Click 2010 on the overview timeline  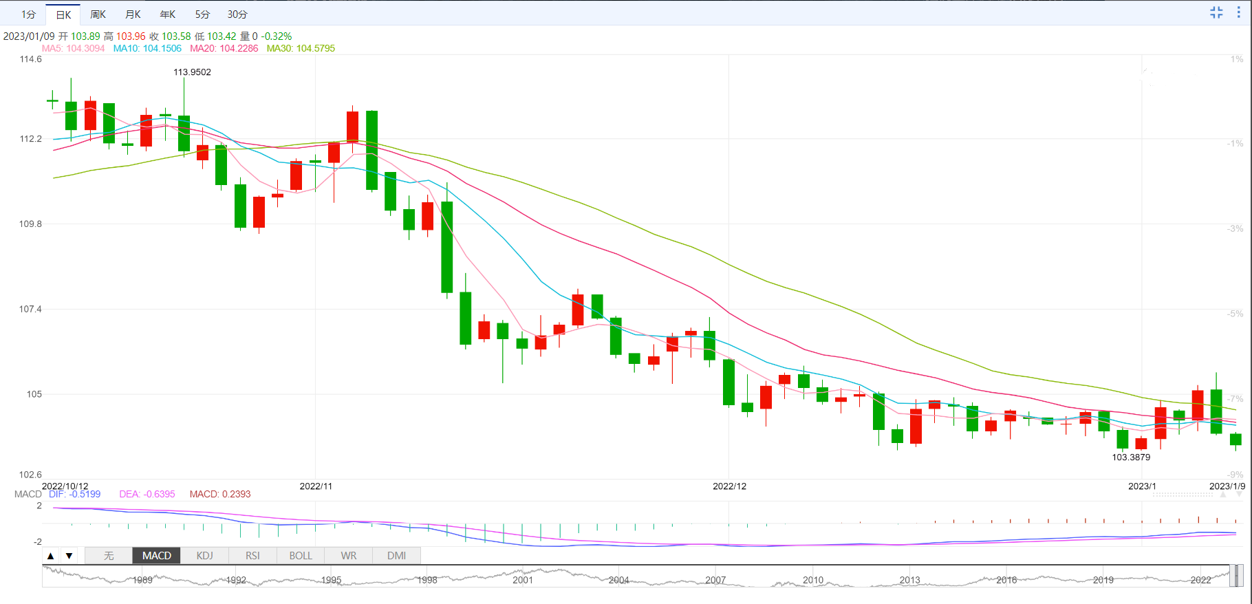point(813,580)
